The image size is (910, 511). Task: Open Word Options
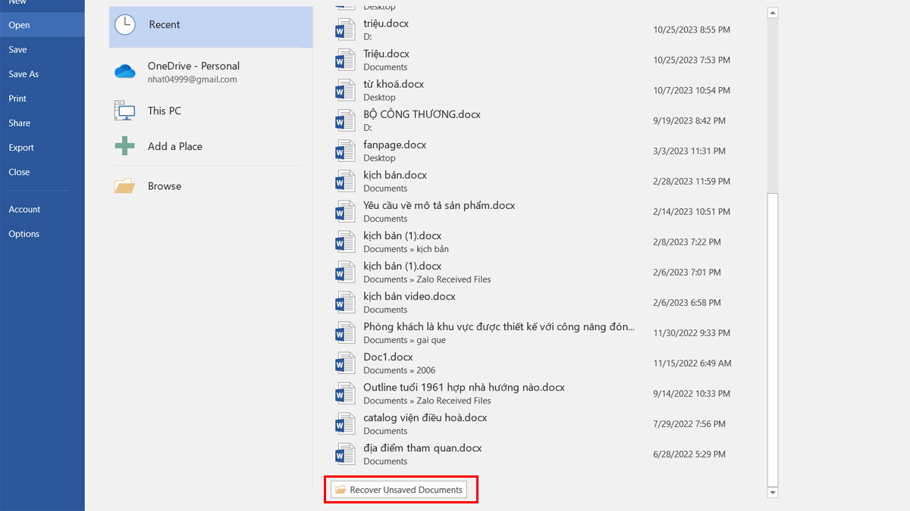24,233
